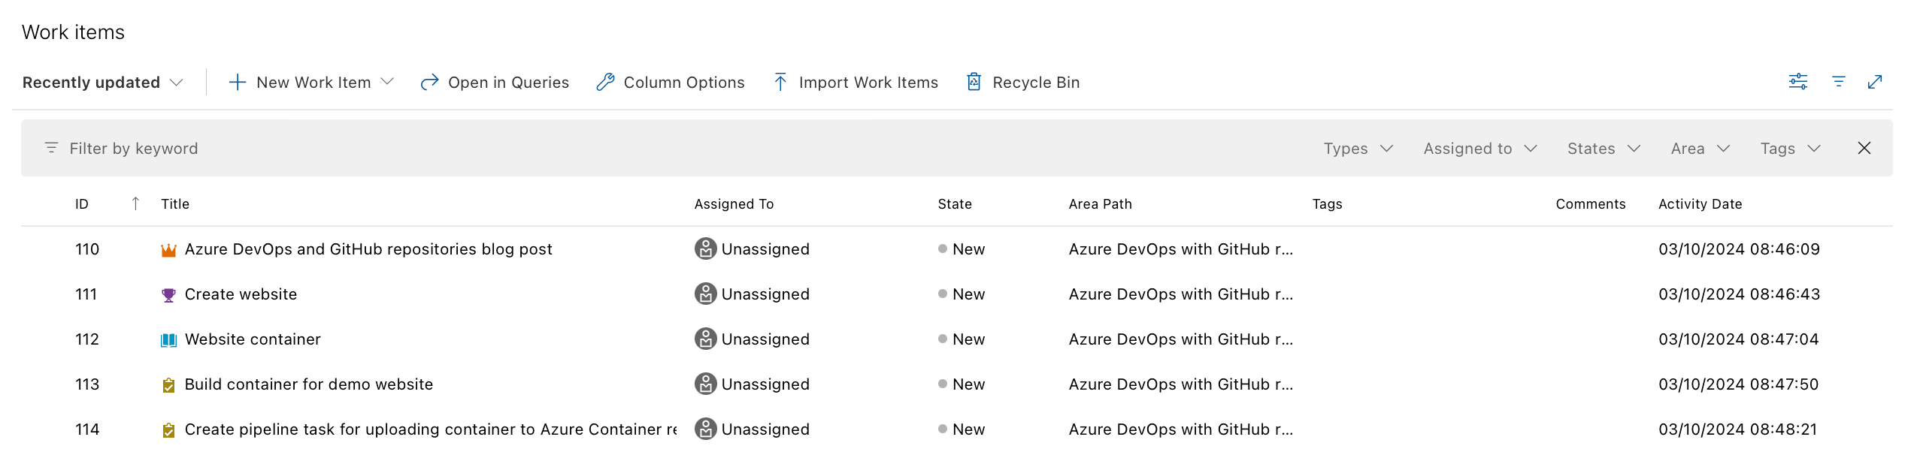
Task: Click the Task clipboard icon for item 114
Action: click(x=168, y=430)
